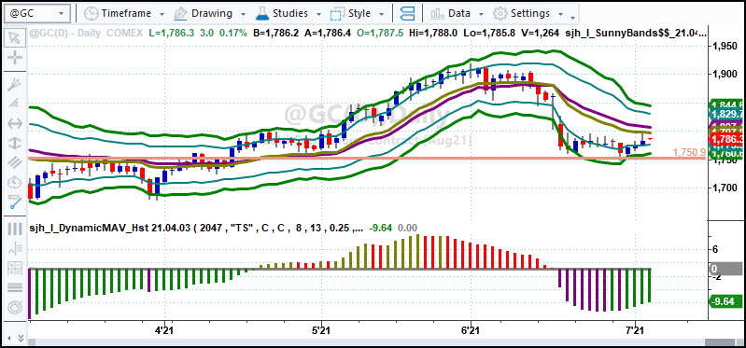
Task: Click the Timeframe menu label
Action: pos(126,13)
